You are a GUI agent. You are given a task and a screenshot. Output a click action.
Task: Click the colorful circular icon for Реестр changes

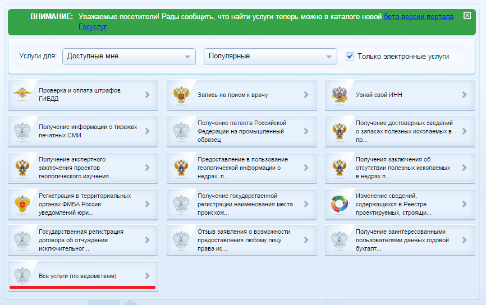340,204
